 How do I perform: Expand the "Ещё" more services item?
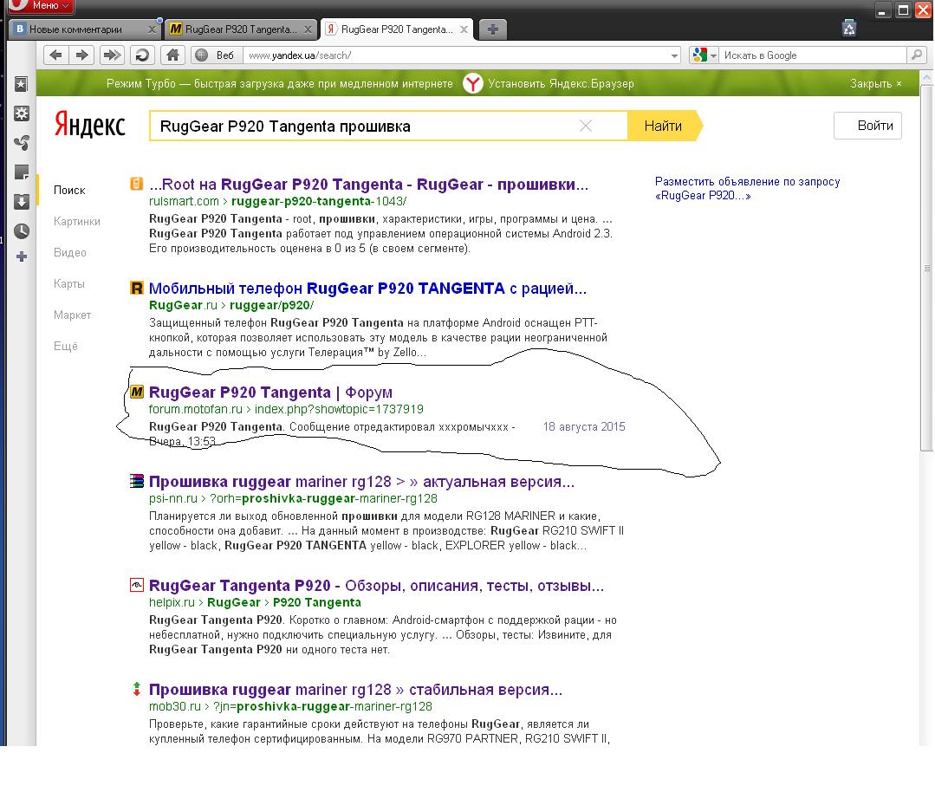(66, 346)
